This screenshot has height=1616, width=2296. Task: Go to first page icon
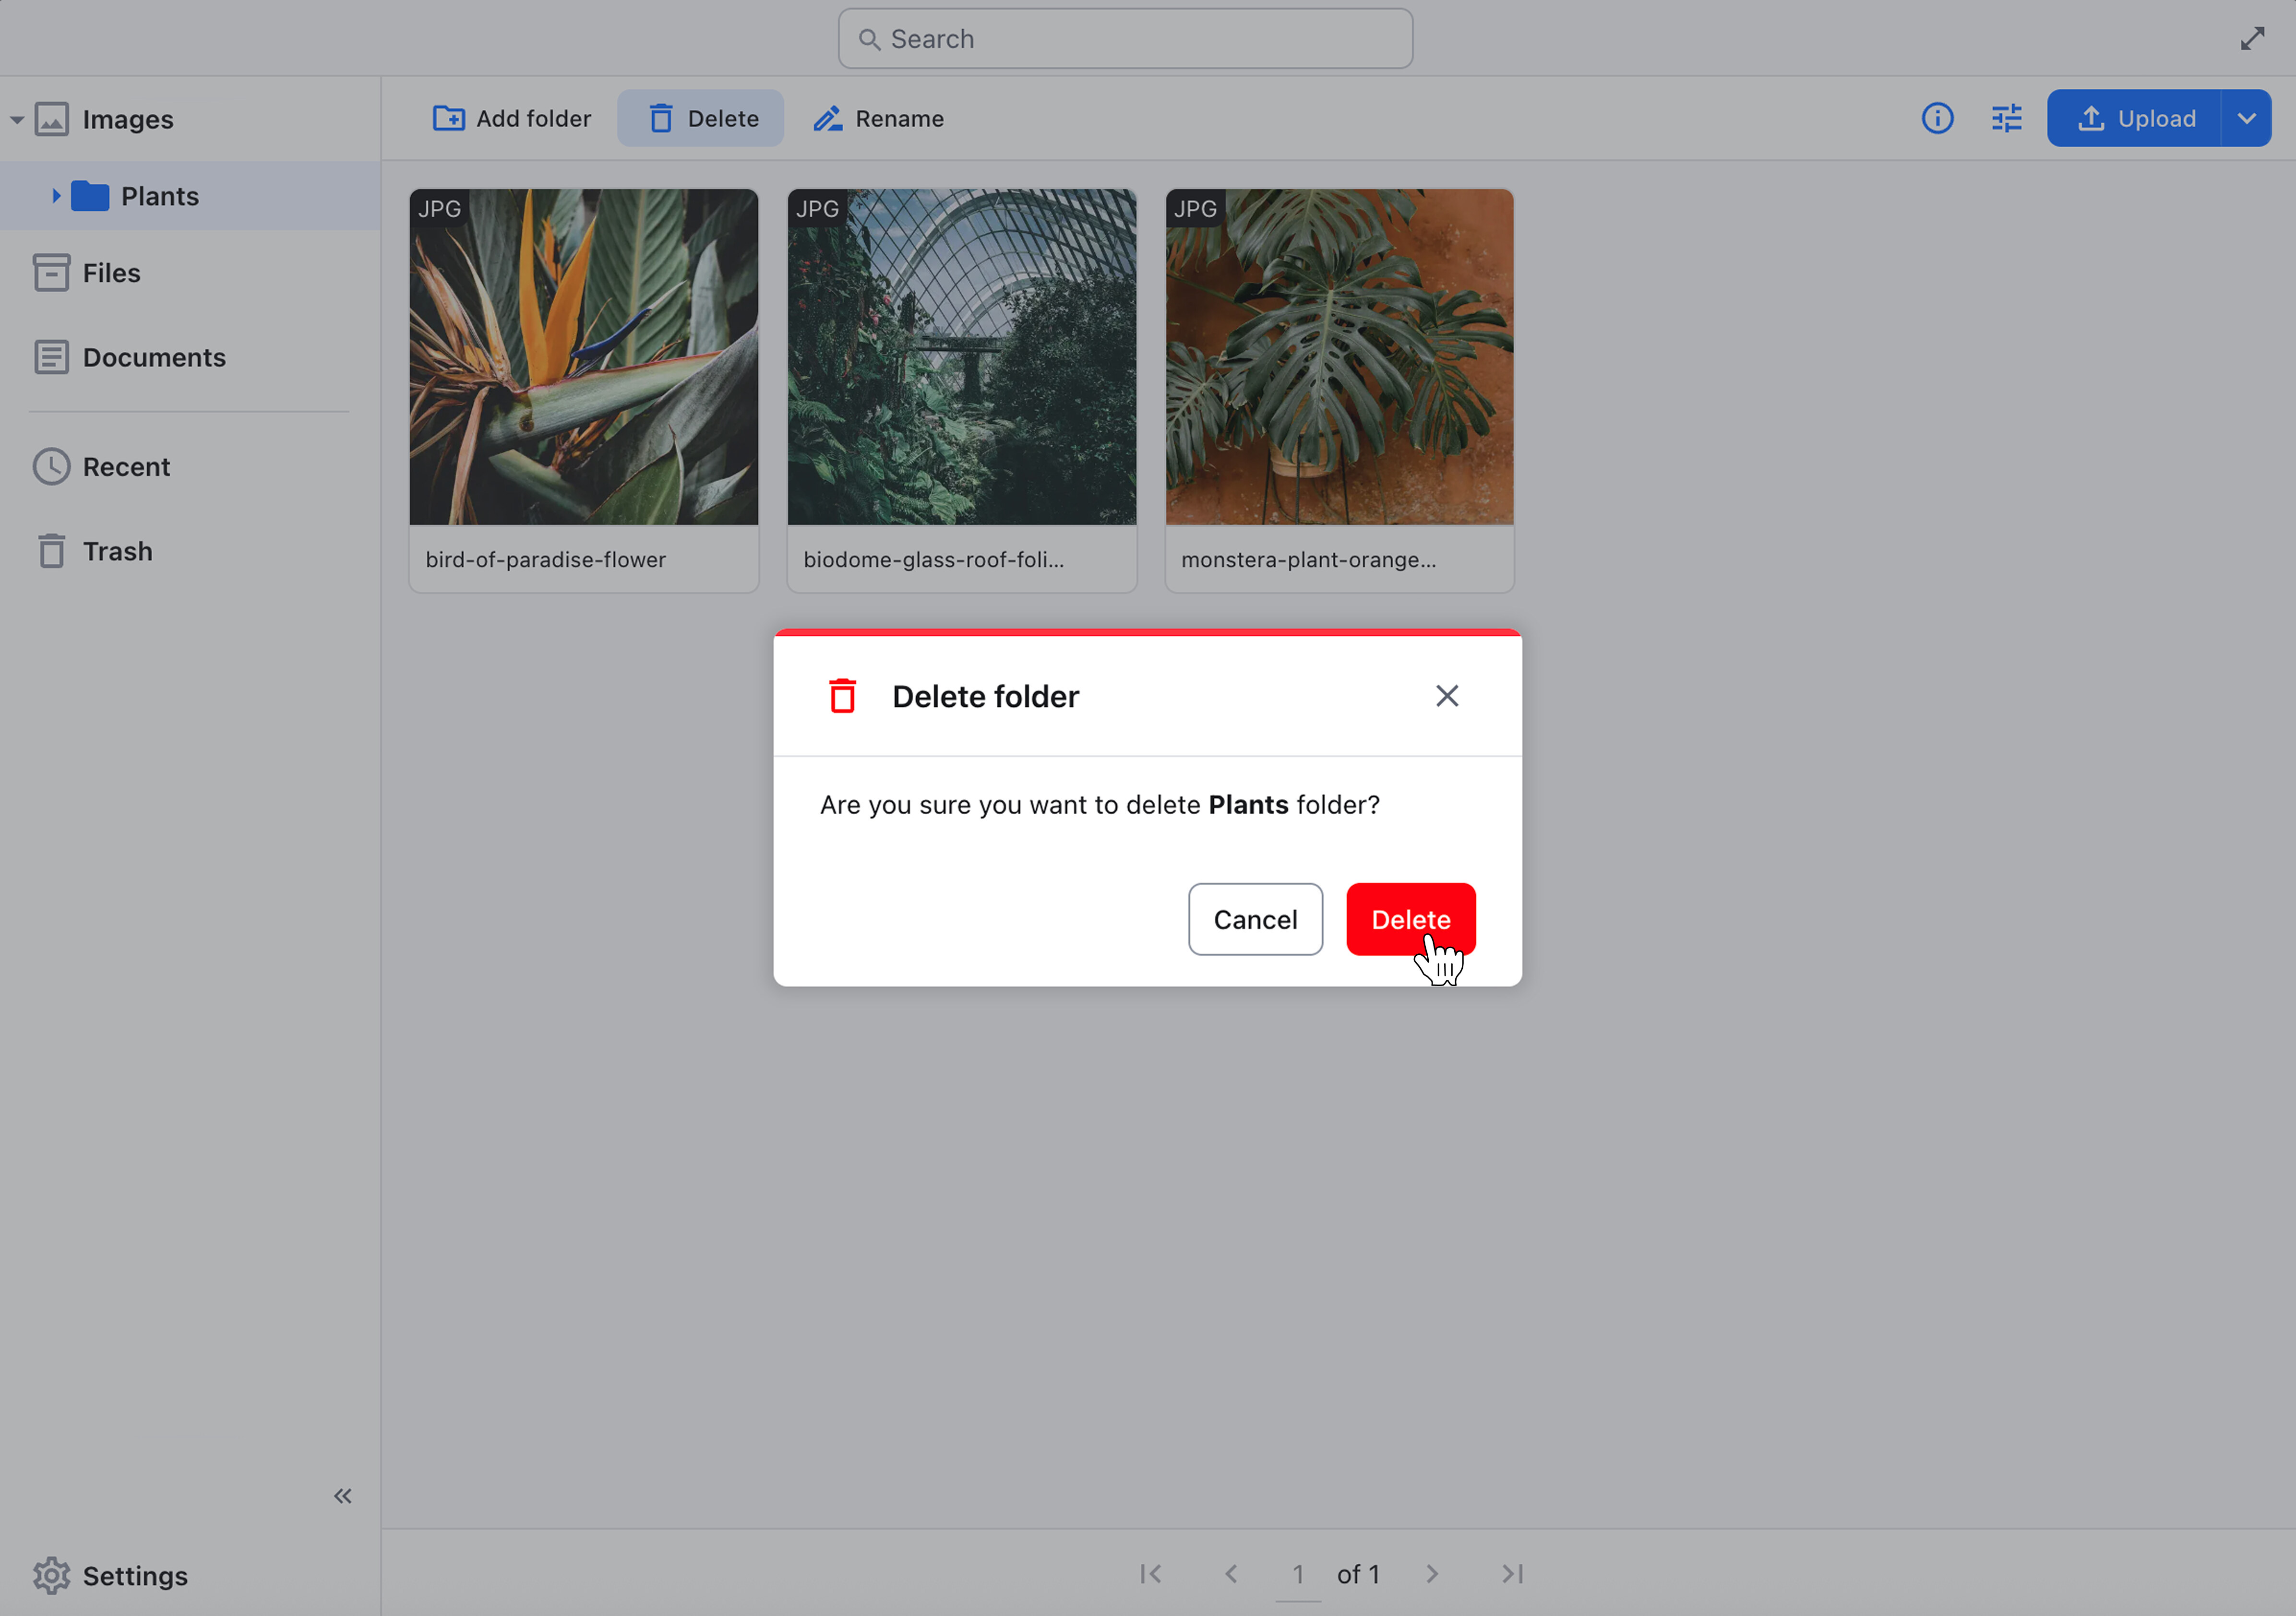tap(1151, 1574)
